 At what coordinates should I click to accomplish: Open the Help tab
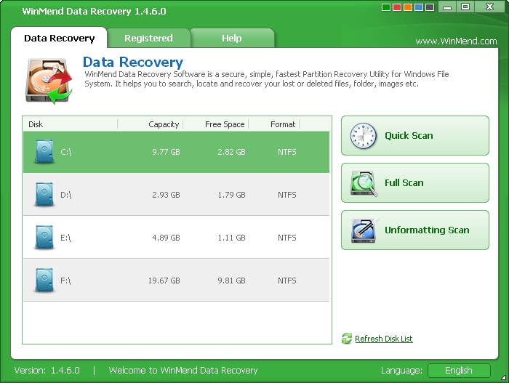232,38
